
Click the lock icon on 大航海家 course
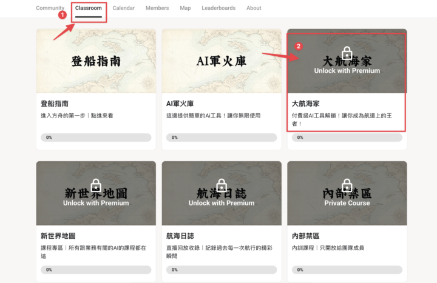coord(347,53)
